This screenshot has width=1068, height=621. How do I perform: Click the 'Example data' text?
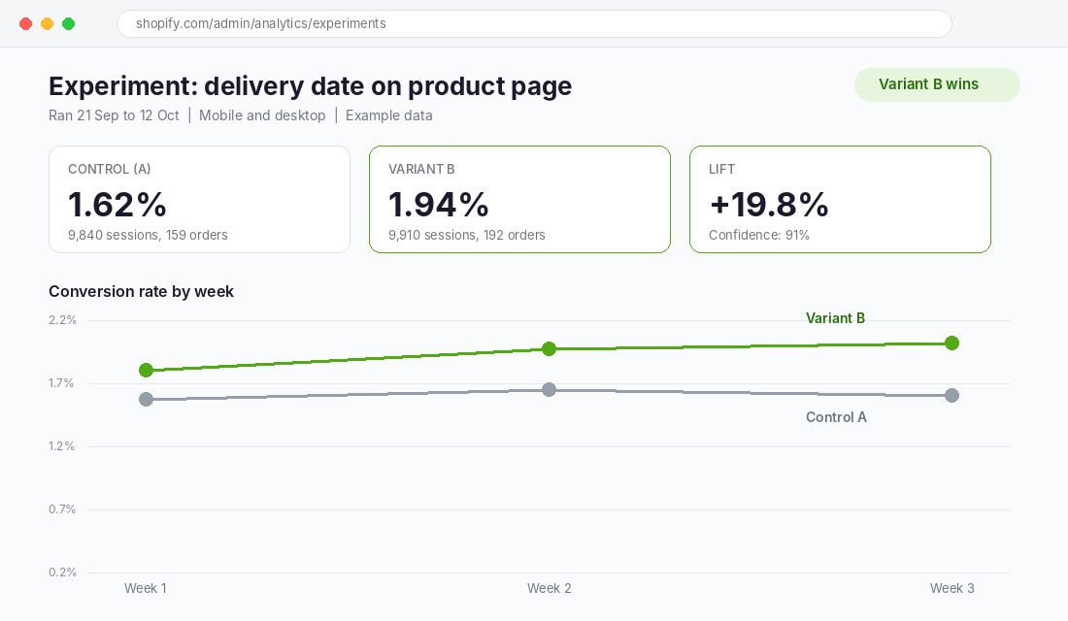[389, 115]
